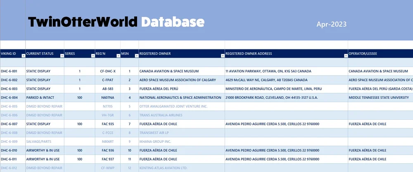Select registration CF-DHC-X
Screen dimensions: 413x172
click(108, 71)
